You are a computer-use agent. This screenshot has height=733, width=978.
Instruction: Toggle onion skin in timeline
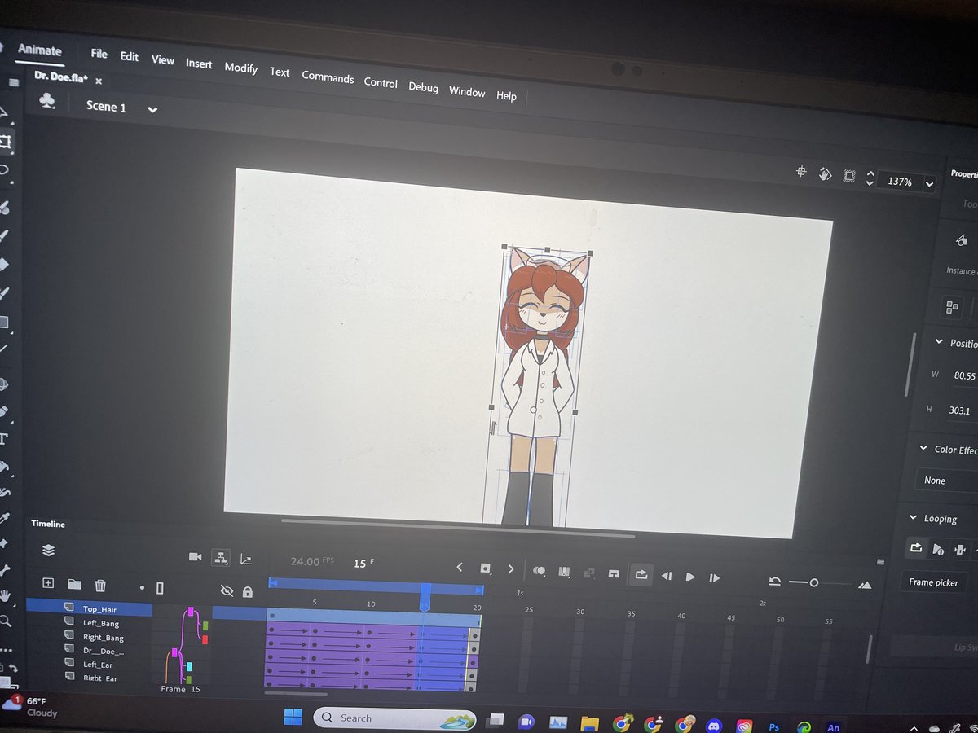(x=540, y=571)
